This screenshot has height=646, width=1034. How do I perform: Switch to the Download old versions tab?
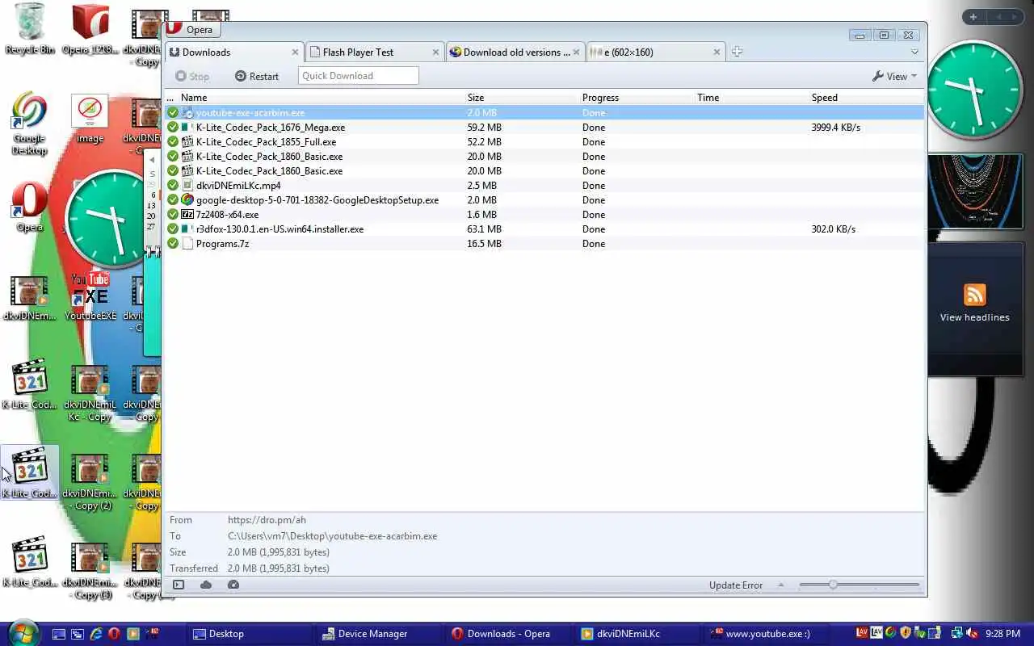(515, 52)
